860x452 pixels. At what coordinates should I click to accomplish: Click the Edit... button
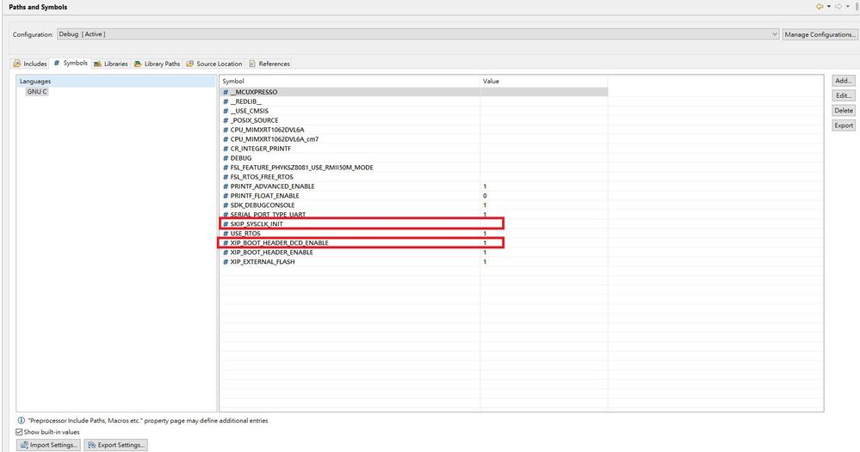pyautogui.click(x=844, y=95)
